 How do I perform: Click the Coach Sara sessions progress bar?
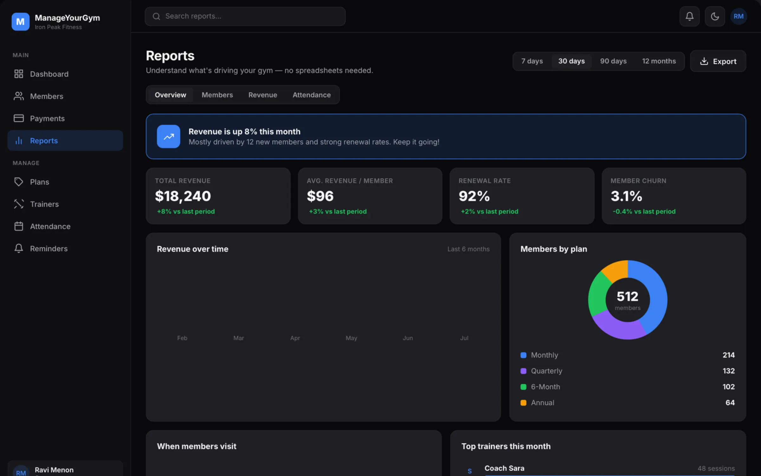click(x=609, y=475)
